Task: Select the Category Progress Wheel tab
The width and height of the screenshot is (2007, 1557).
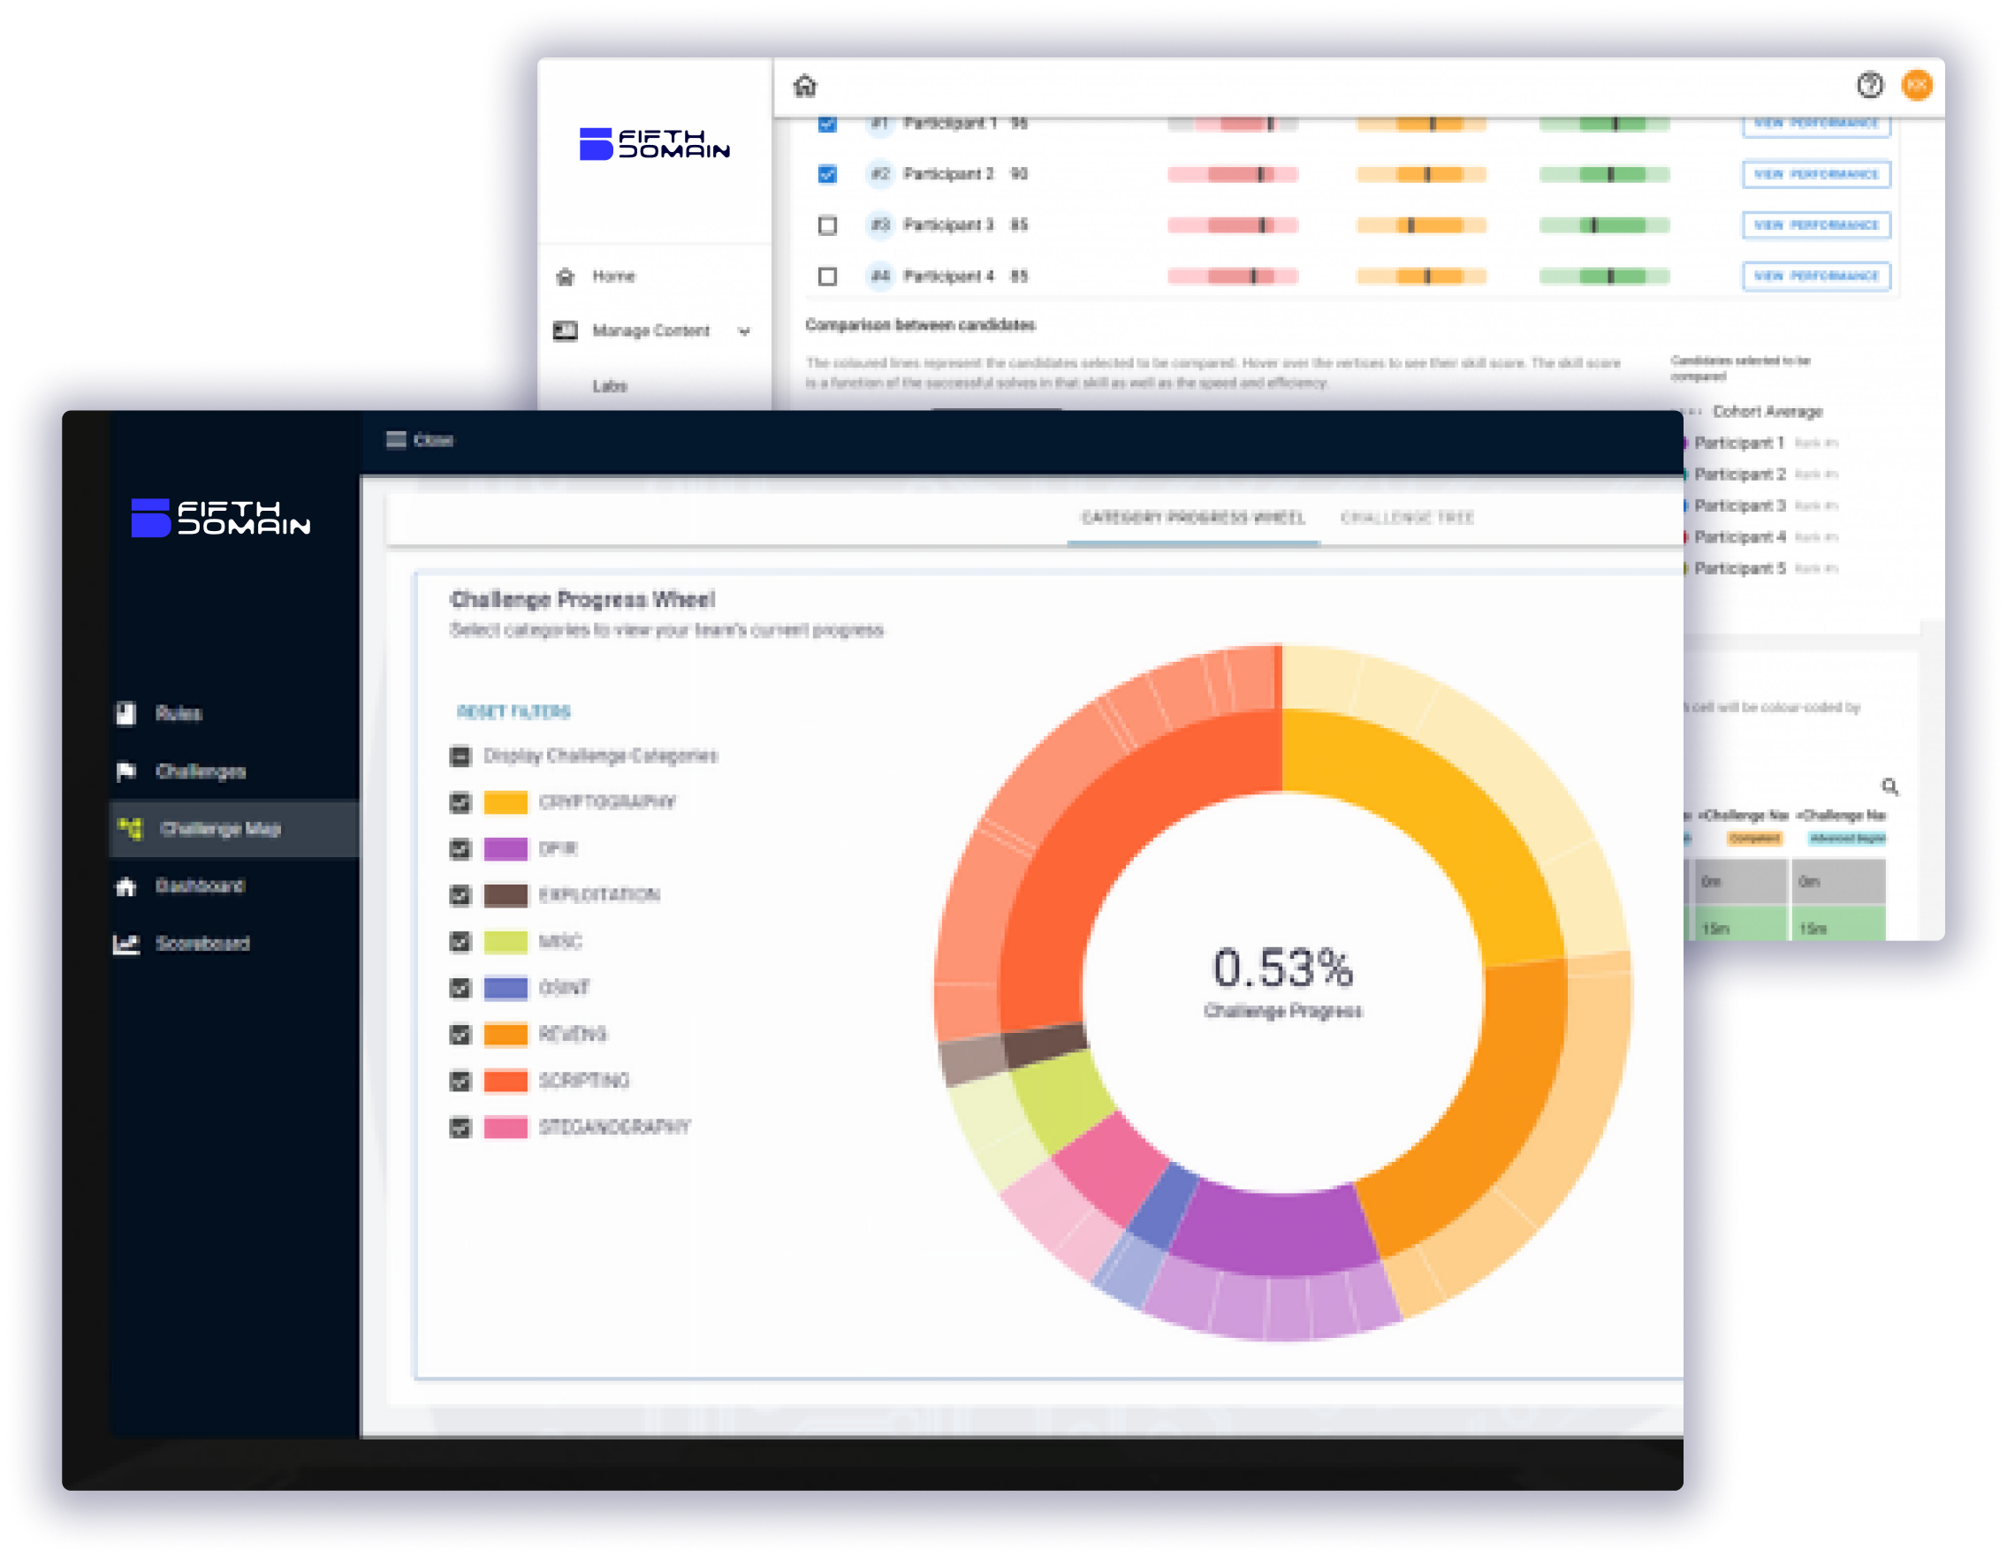Action: [1193, 518]
